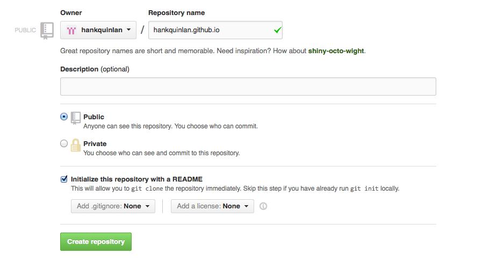This screenshot has width=504, height=268.
Task: Click the 'Description (optional)' field label
Action: click(95, 69)
